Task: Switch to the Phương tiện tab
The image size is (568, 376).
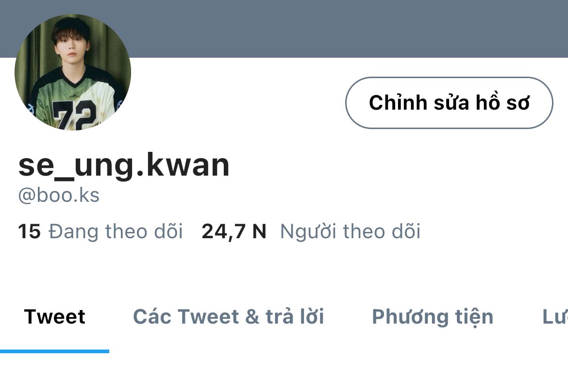Action: pos(433,317)
